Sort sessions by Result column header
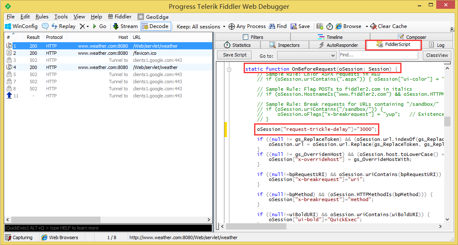Viewport: 458px width, 245px height. (x=33, y=37)
